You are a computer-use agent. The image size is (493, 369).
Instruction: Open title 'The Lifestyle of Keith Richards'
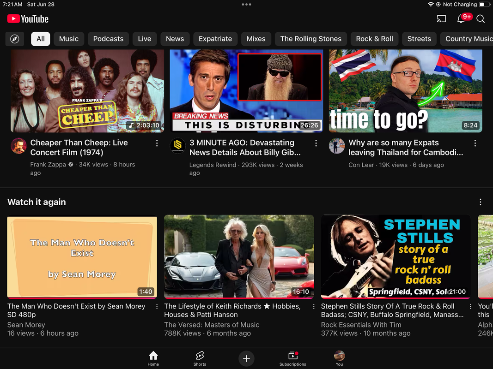[x=232, y=310]
